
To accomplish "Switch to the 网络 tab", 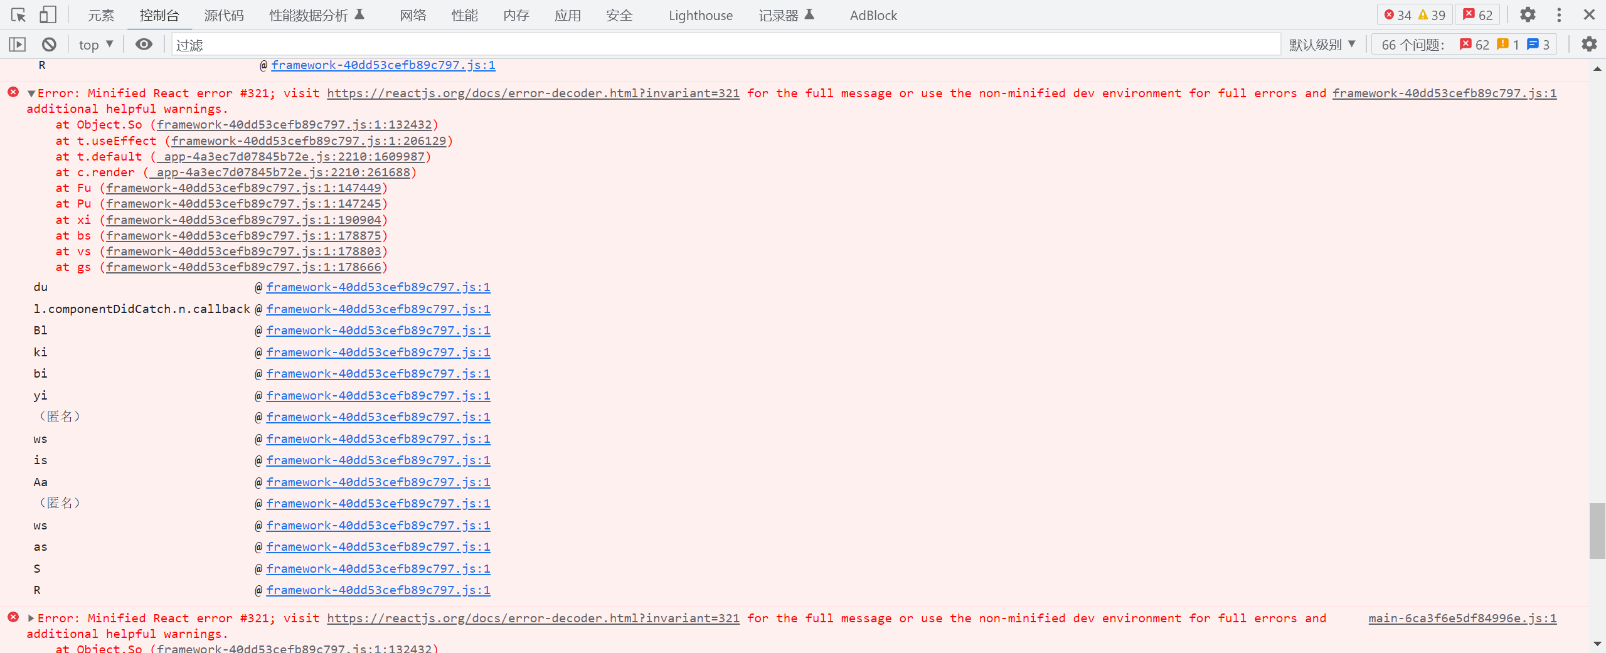I will pyautogui.click(x=413, y=16).
